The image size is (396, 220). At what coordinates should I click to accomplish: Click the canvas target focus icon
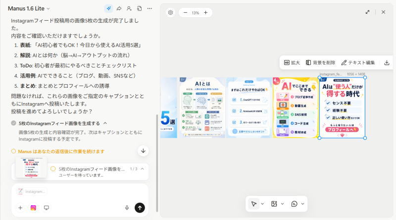coord(171,12)
